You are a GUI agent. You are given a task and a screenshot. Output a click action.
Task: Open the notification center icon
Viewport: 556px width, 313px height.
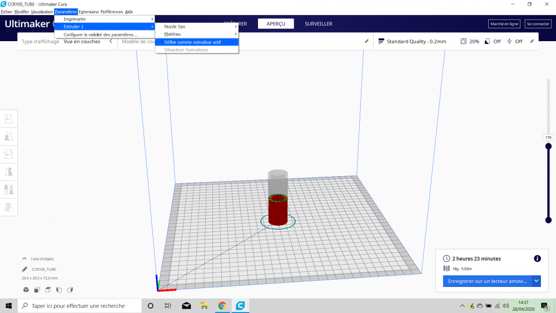545,306
